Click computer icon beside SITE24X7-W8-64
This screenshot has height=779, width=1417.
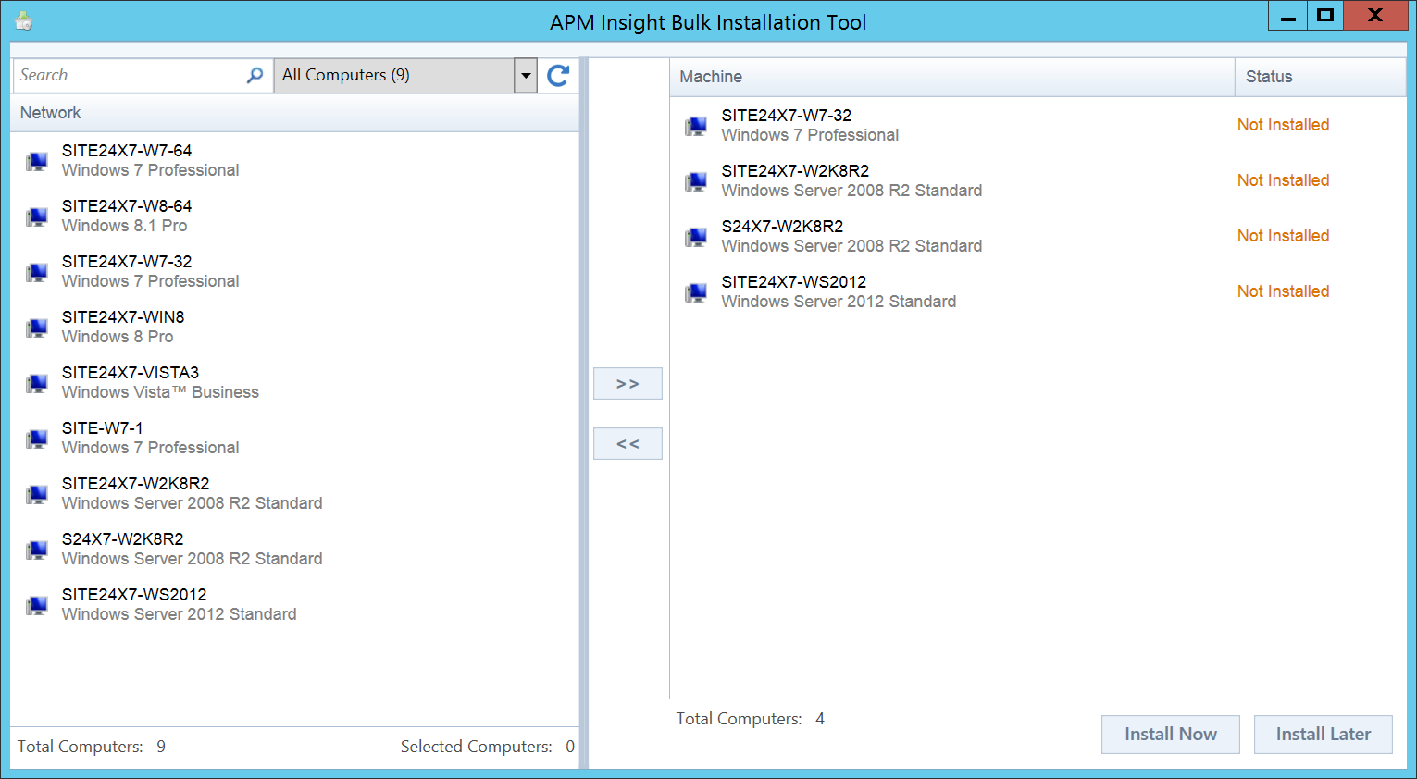37,216
